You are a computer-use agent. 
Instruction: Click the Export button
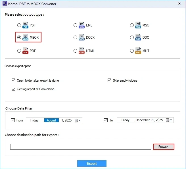pos(92,163)
